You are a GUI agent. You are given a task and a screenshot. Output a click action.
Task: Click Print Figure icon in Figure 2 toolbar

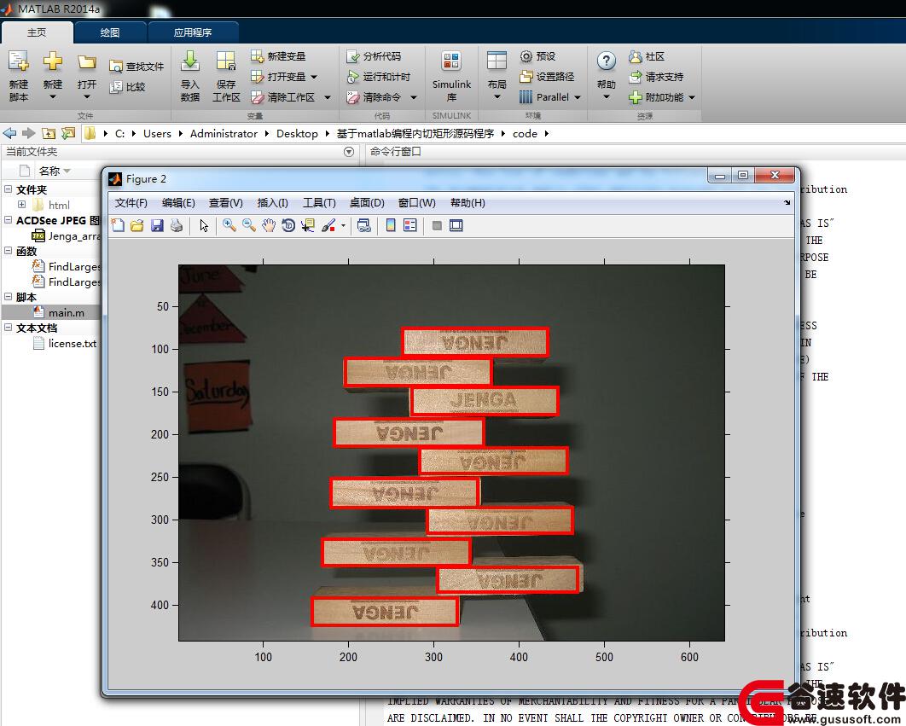177,225
